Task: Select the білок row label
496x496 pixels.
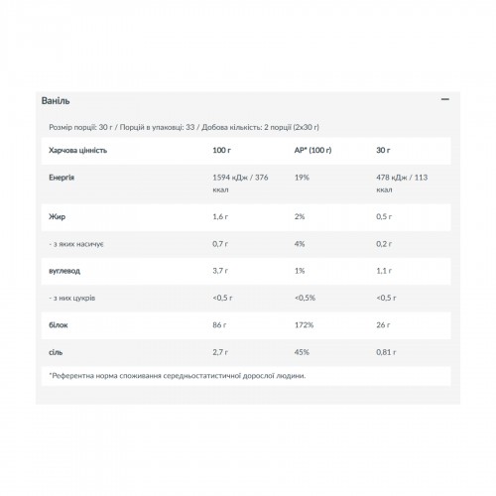Action: [59, 325]
